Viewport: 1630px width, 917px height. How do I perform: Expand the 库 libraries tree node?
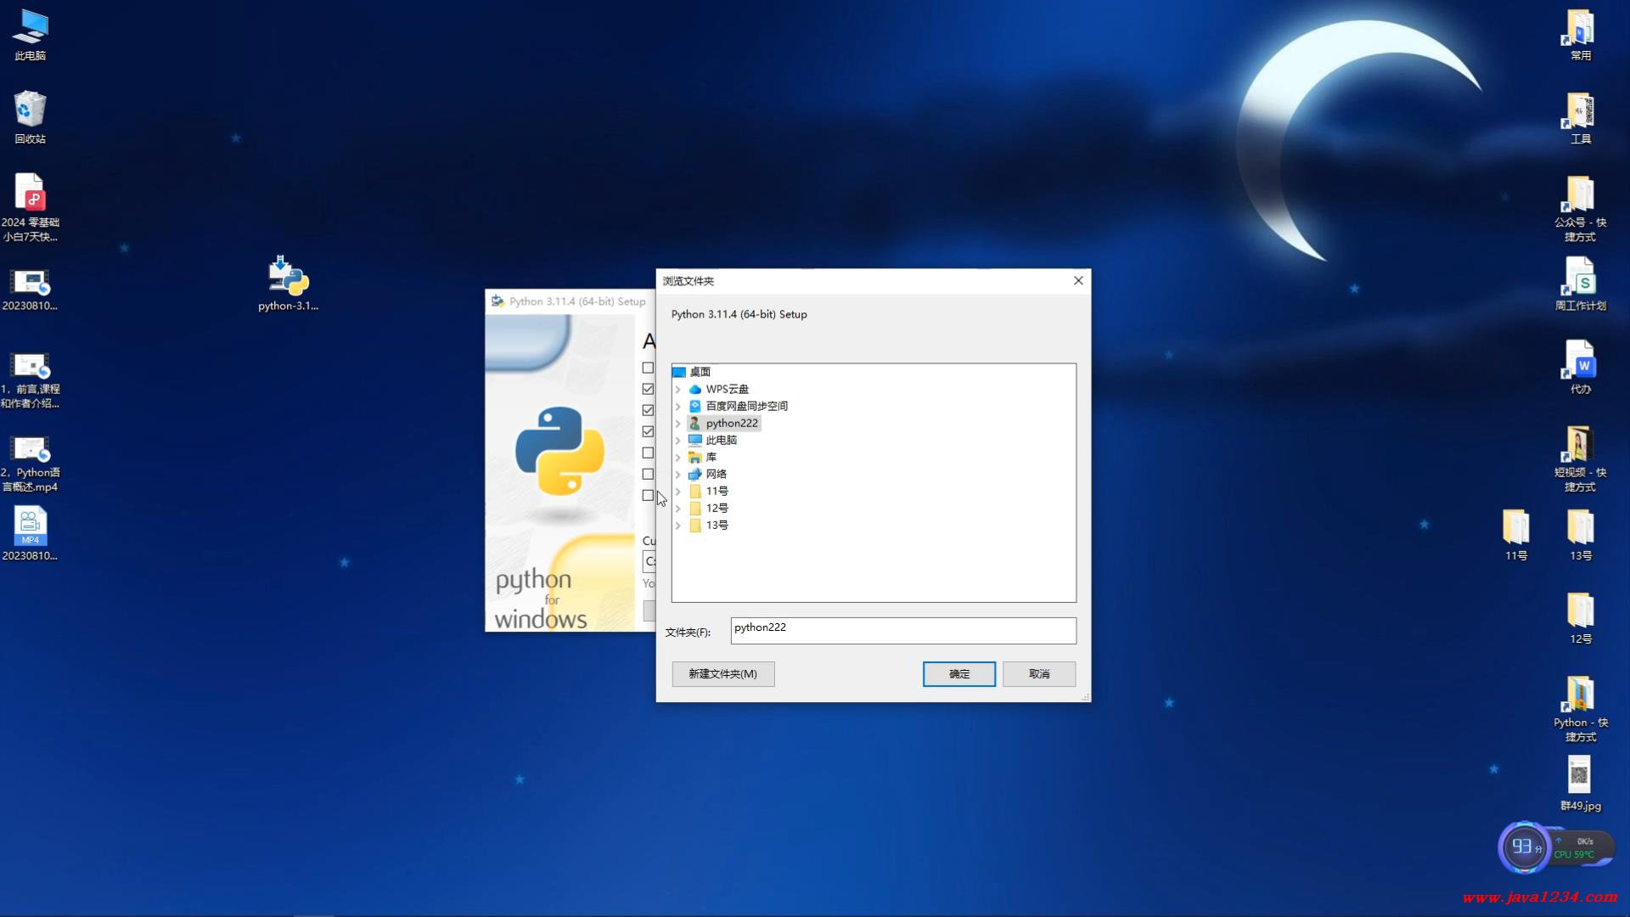(x=678, y=457)
